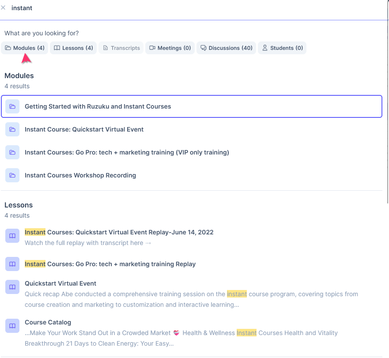Click the 'Make Your Work Stand Out' excerpt

(x=181, y=338)
